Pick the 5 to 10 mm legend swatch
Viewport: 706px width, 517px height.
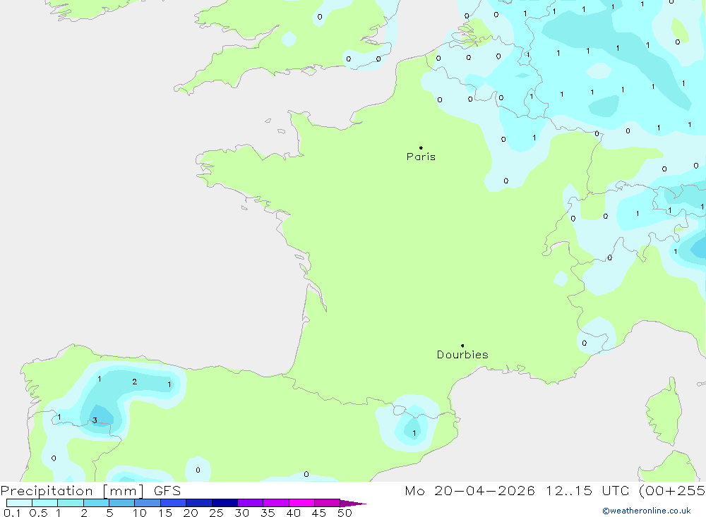122,503
